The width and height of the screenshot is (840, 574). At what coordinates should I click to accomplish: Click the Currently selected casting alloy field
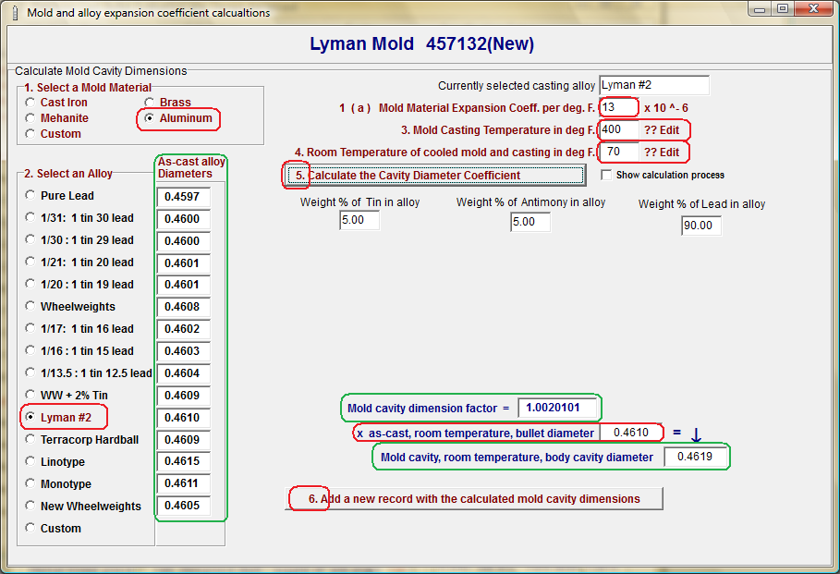coord(654,85)
